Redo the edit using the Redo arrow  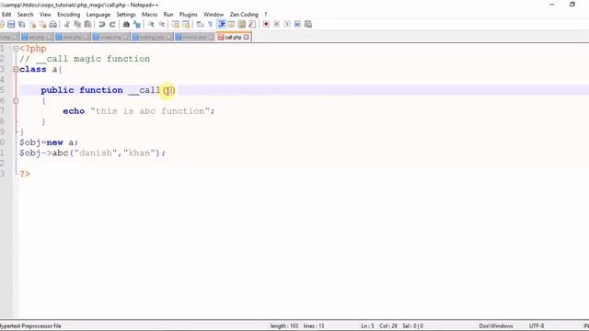[x=112, y=25]
